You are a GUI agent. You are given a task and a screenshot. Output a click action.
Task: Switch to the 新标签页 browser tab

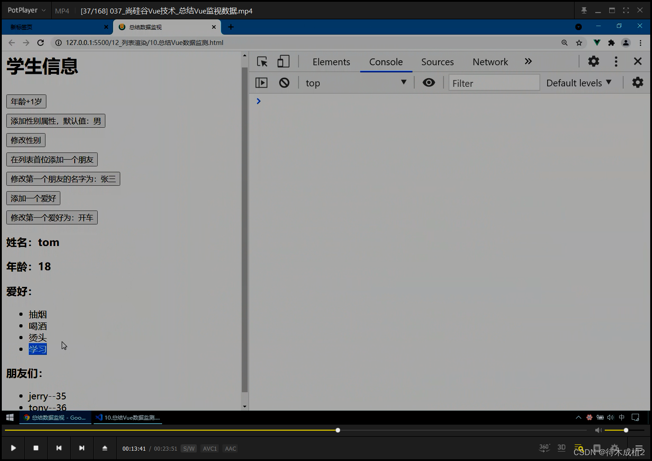pos(56,27)
